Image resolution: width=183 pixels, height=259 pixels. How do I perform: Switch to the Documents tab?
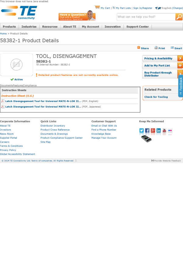pos(6,85)
